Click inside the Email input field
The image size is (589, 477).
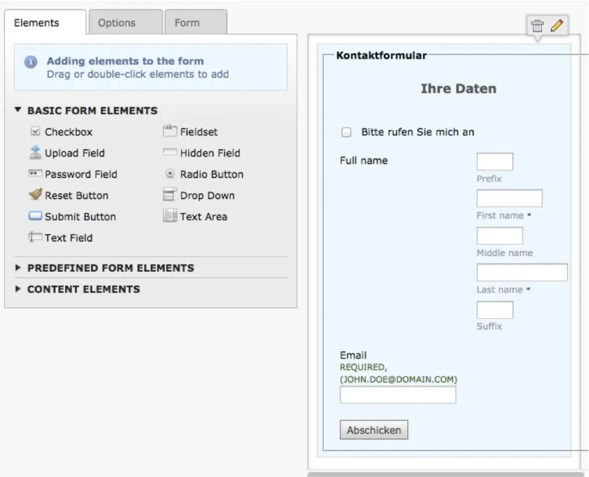tap(398, 394)
